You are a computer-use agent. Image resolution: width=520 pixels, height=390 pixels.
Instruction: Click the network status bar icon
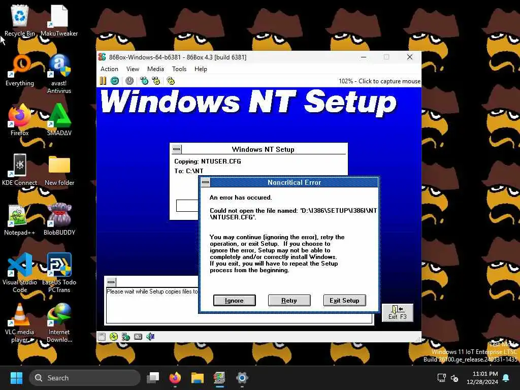(126, 337)
